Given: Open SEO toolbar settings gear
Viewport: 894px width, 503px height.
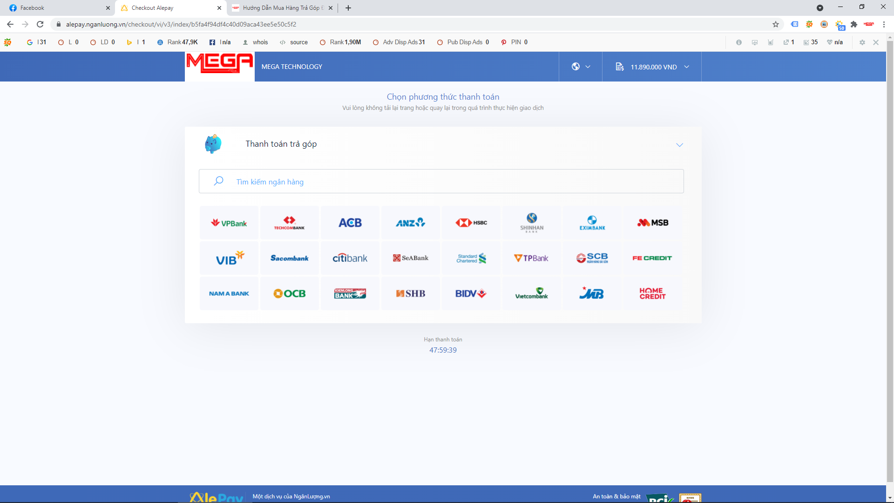Looking at the screenshot, I should pyautogui.click(x=862, y=42).
